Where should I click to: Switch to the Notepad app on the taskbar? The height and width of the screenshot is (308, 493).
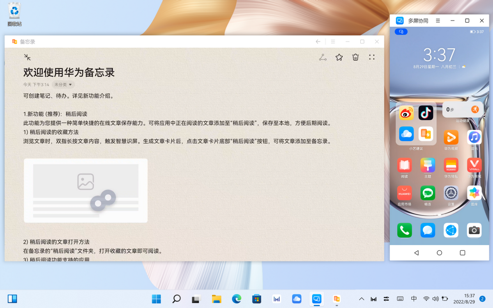coord(337,299)
